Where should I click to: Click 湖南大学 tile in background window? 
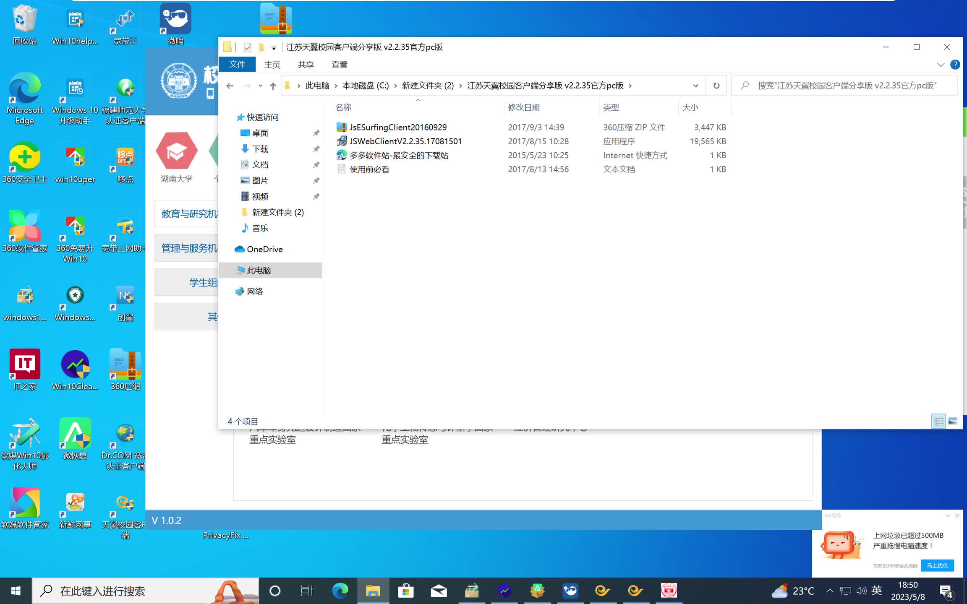tap(176, 158)
